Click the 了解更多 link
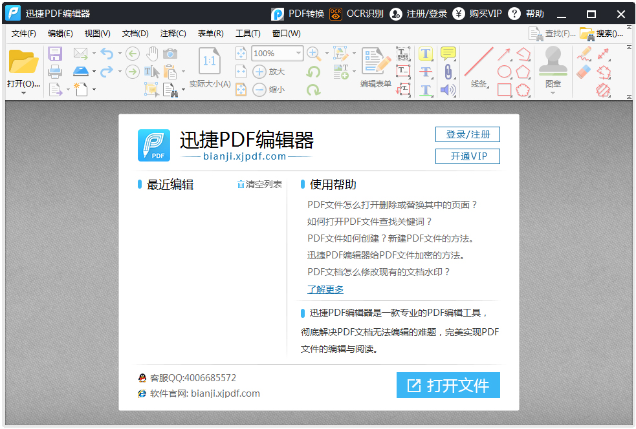The width and height of the screenshot is (636, 429). 325,289
